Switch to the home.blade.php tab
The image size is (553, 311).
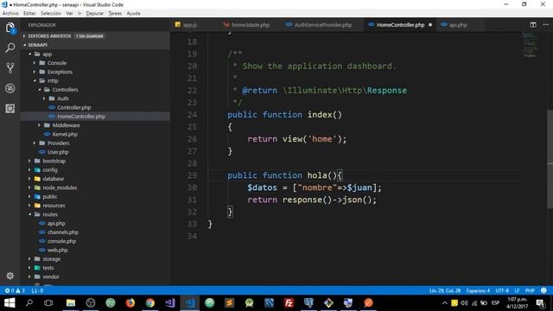click(x=251, y=25)
